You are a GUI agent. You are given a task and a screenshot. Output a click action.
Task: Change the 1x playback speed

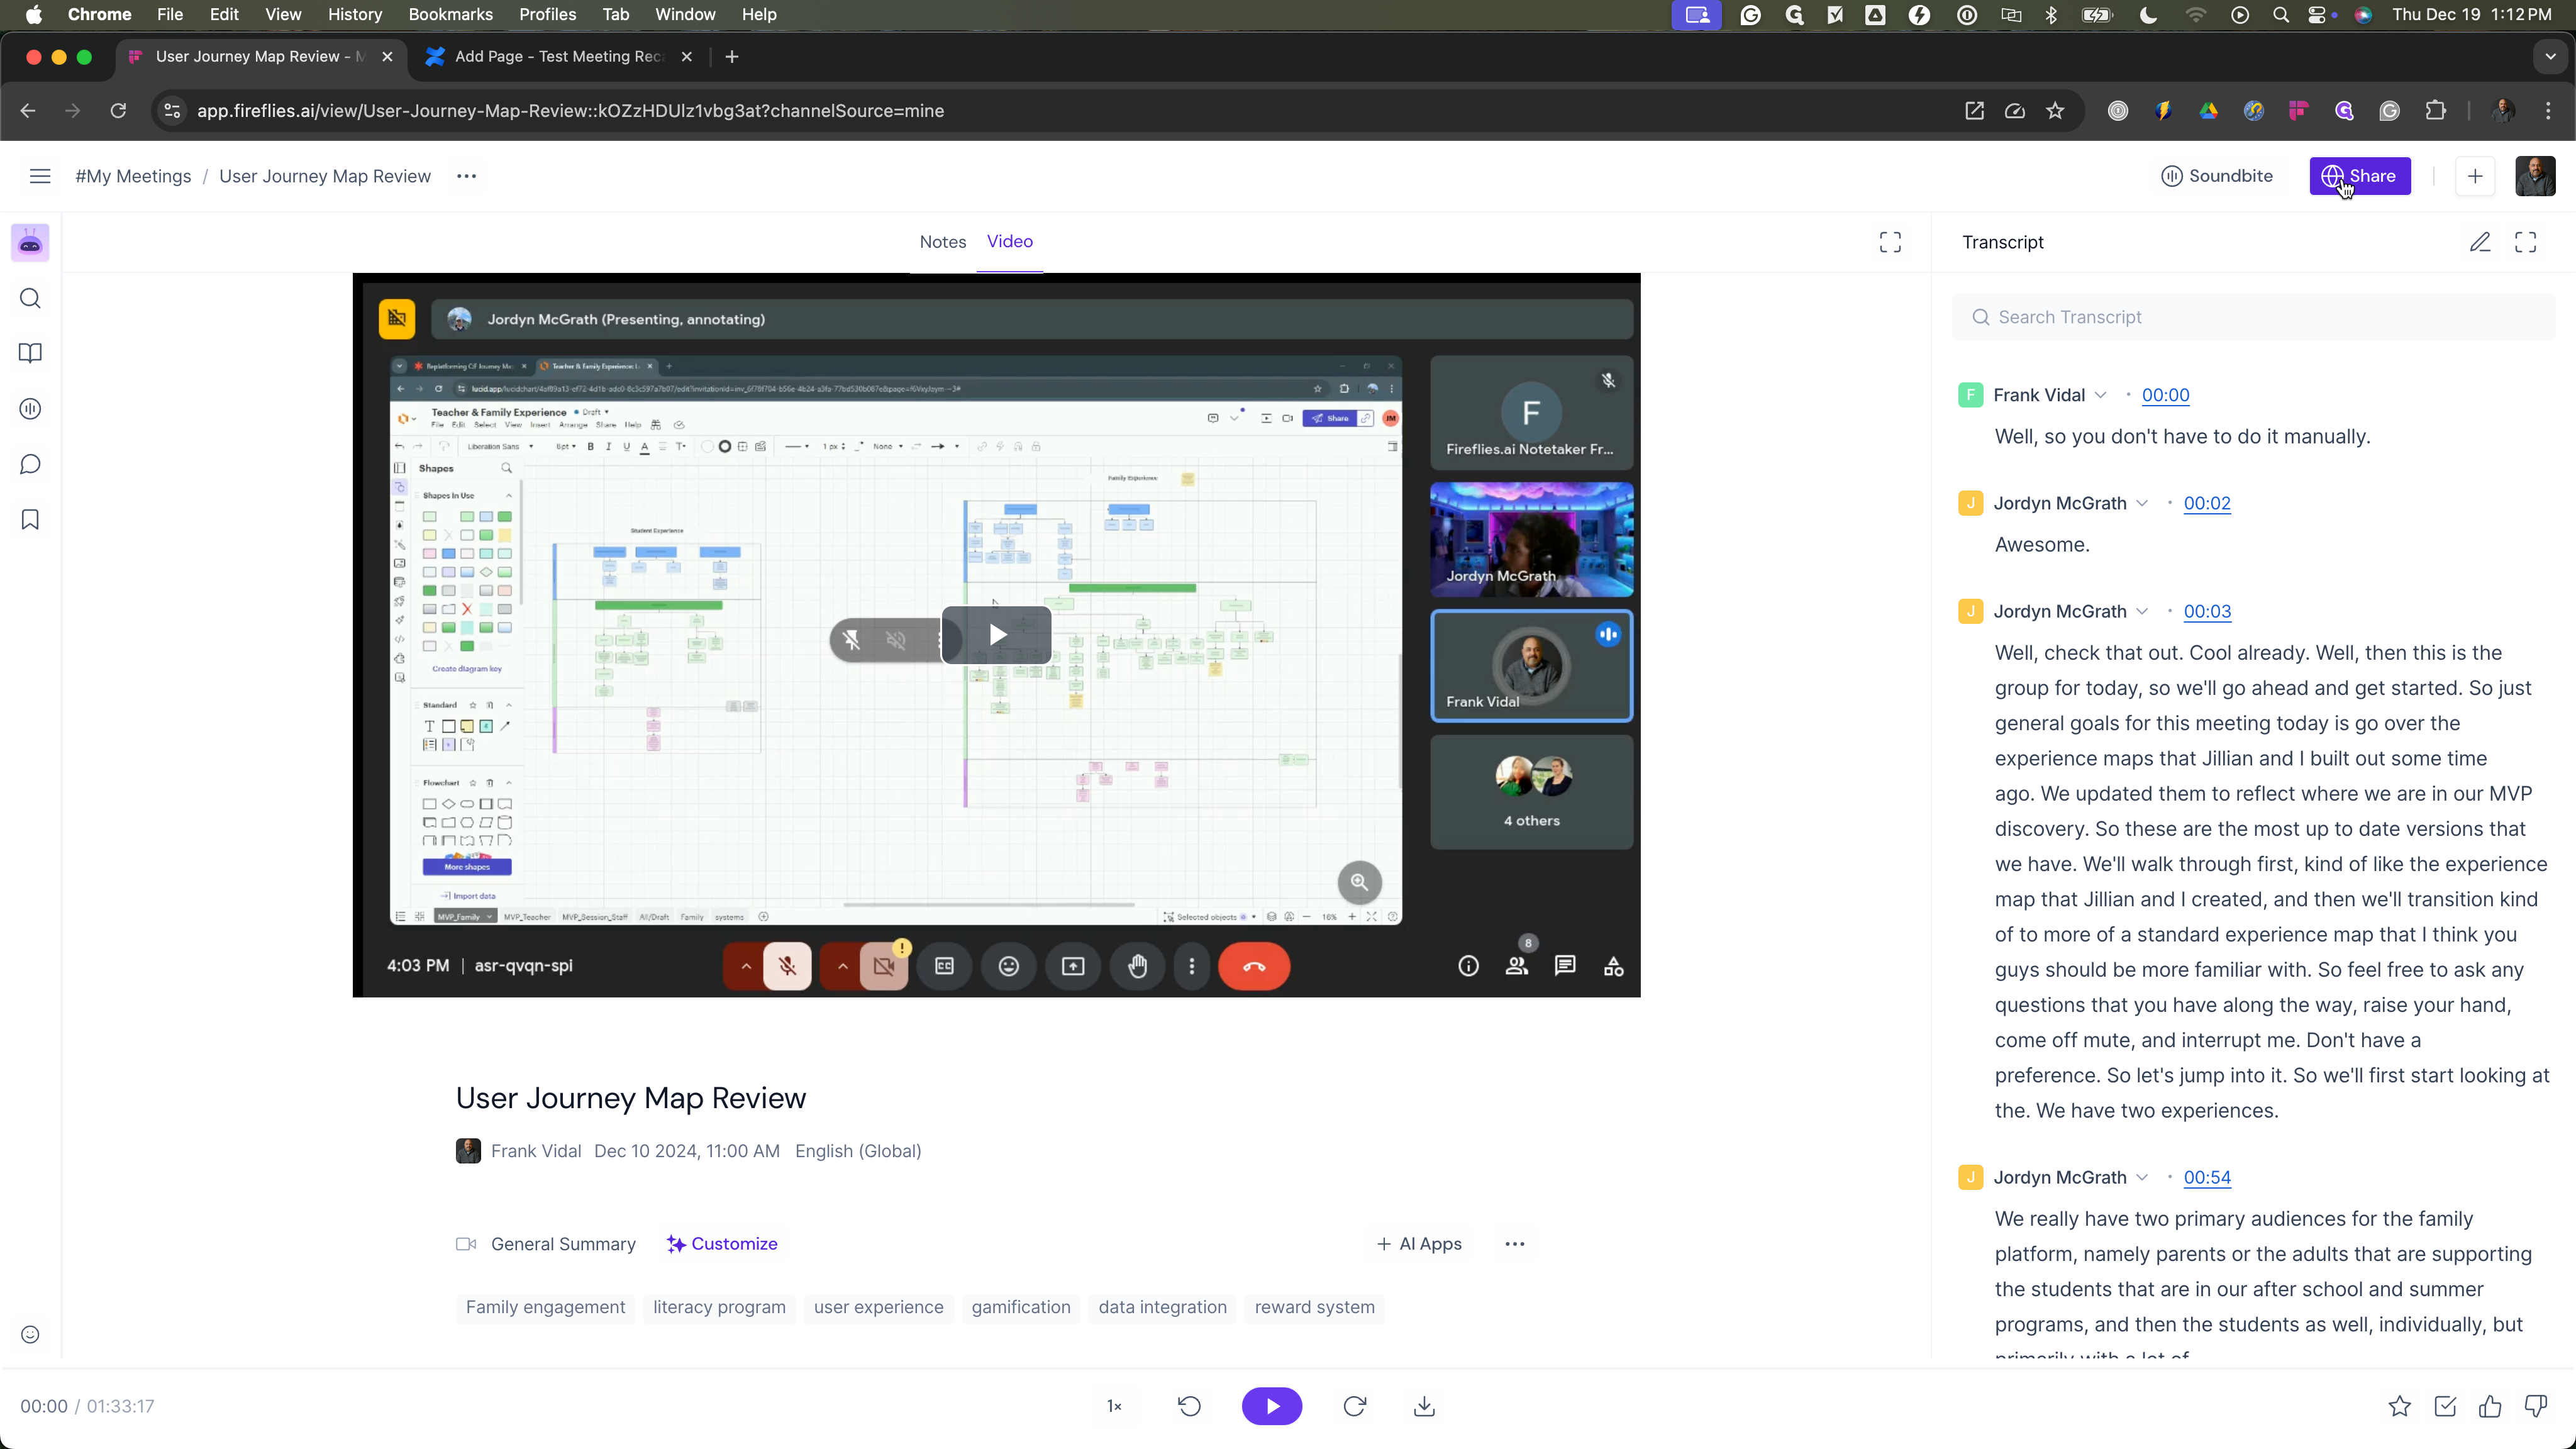[x=1114, y=1406]
